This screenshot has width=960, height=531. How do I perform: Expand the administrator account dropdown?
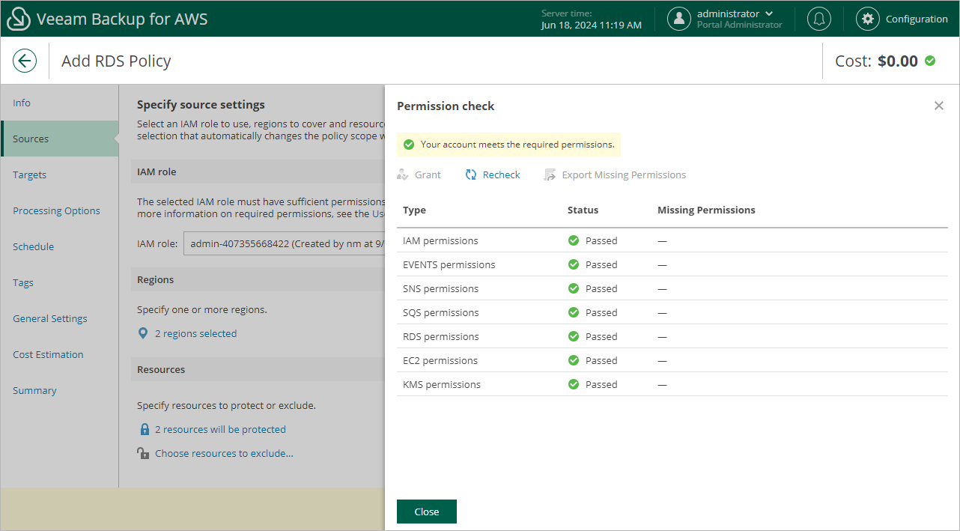tap(769, 13)
